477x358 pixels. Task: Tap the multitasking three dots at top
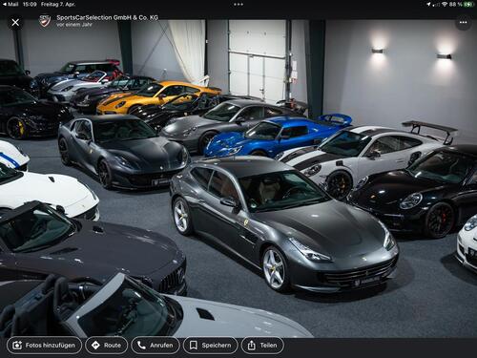coord(238,5)
